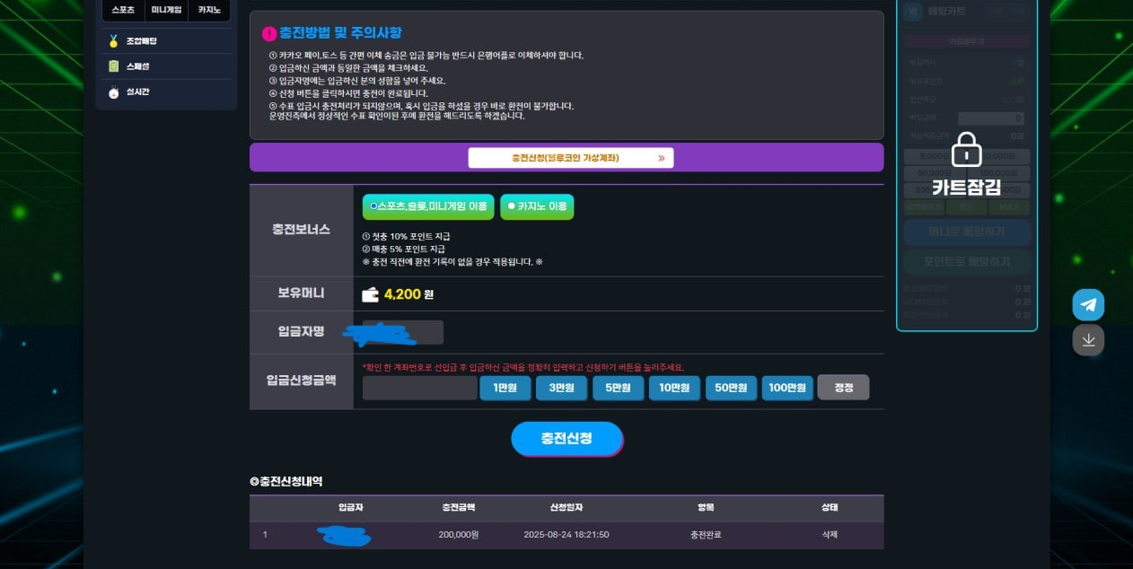This screenshot has width=1133, height=569.
Task: Add 100만원 to deposit amount
Action: coord(787,388)
